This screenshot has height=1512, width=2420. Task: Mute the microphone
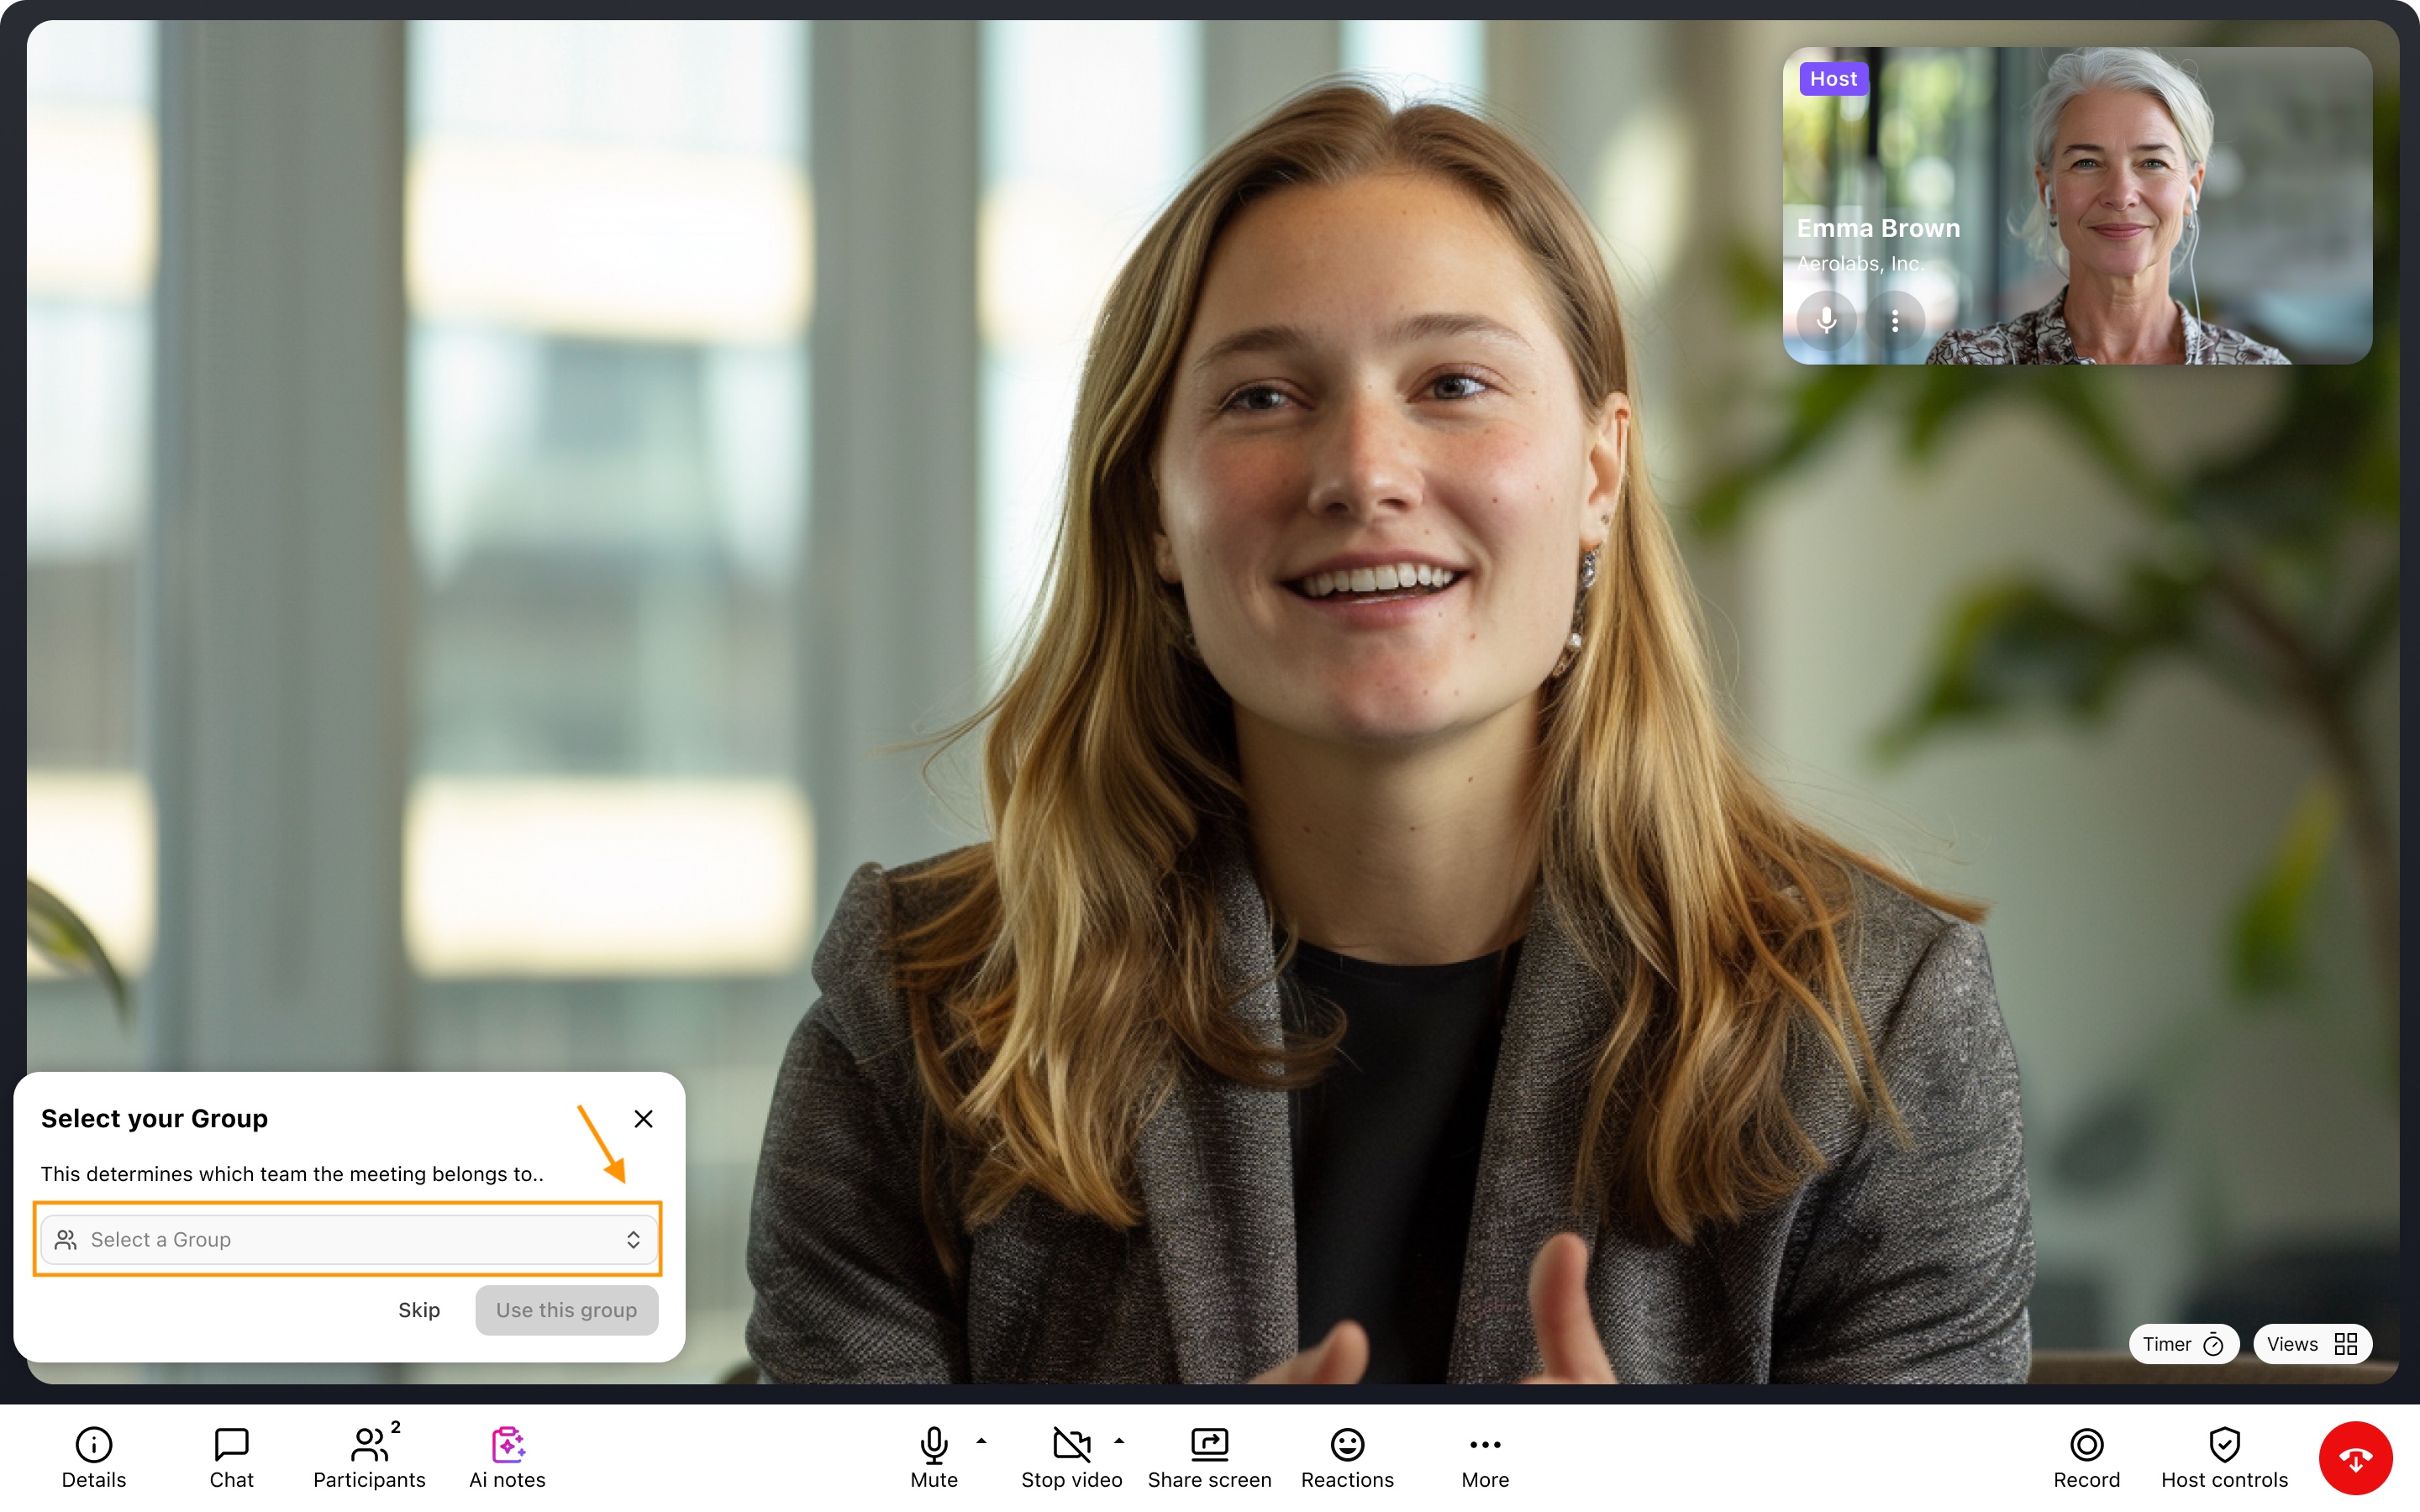[934, 1457]
